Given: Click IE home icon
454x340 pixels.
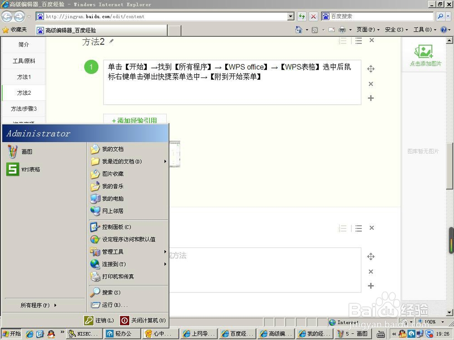Looking at the screenshot, I should tap(299, 30).
